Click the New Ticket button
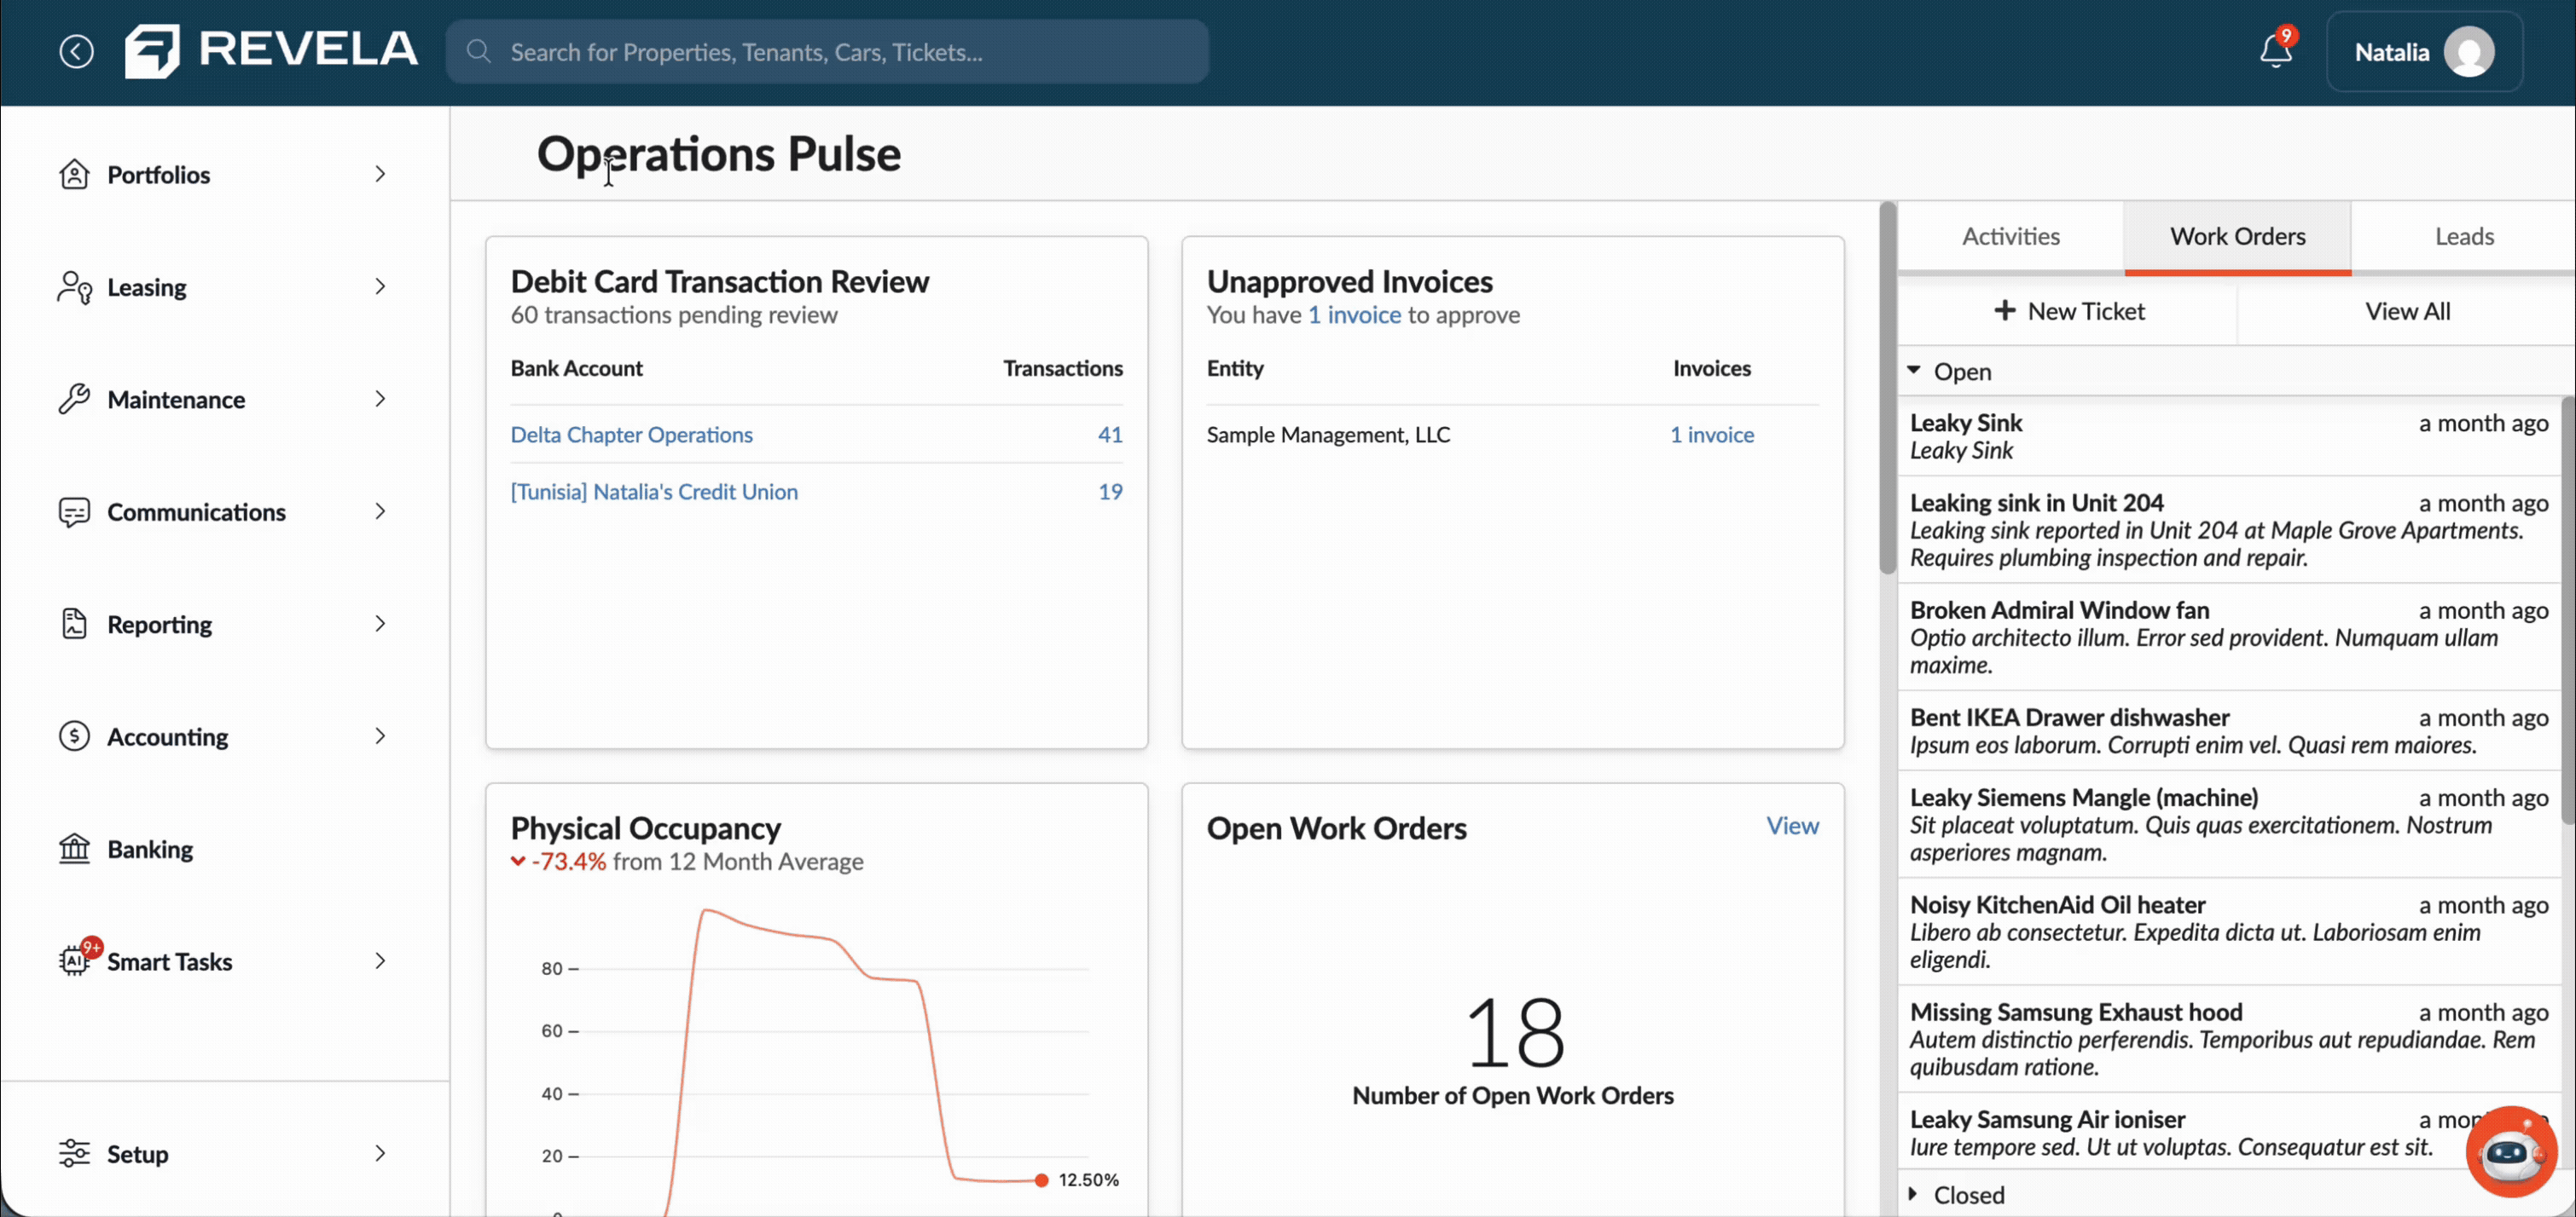Image resolution: width=2576 pixels, height=1217 pixels. [x=2068, y=312]
